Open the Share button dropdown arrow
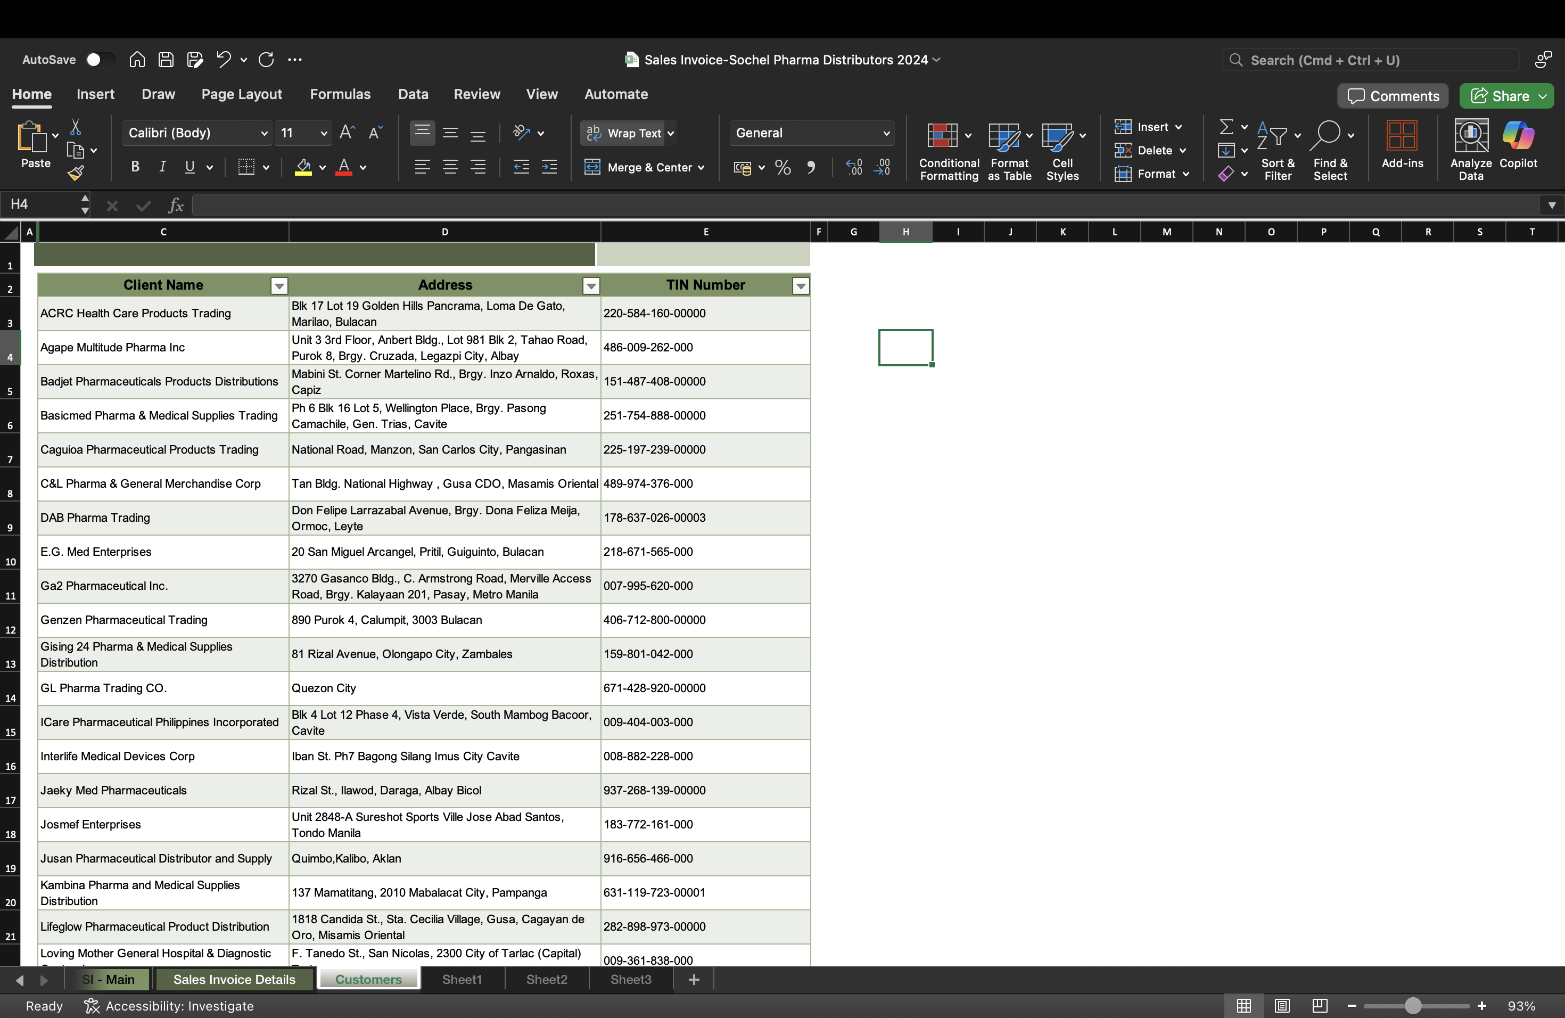Image resolution: width=1565 pixels, height=1018 pixels. pos(1543,96)
